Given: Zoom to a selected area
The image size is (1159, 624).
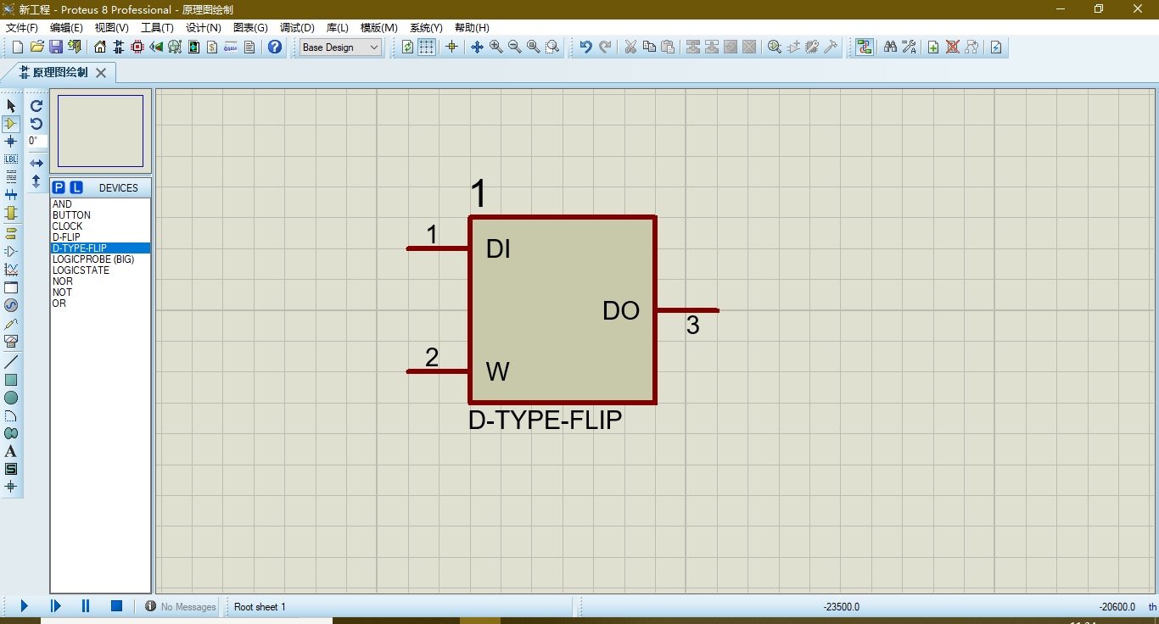Looking at the screenshot, I should point(552,47).
